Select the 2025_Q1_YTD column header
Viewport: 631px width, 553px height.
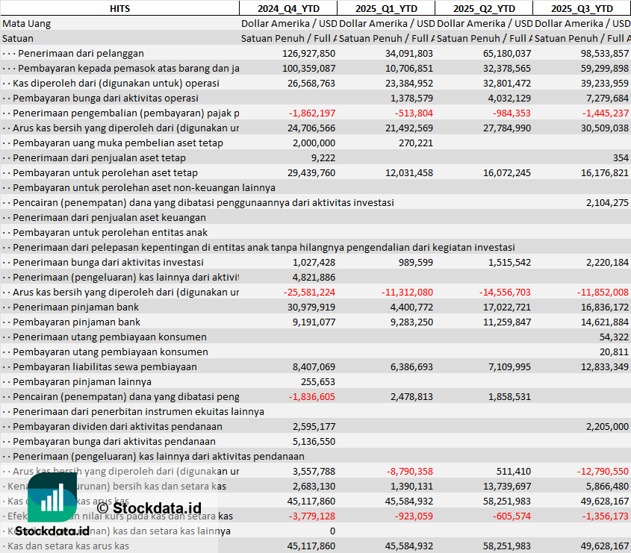385,8
